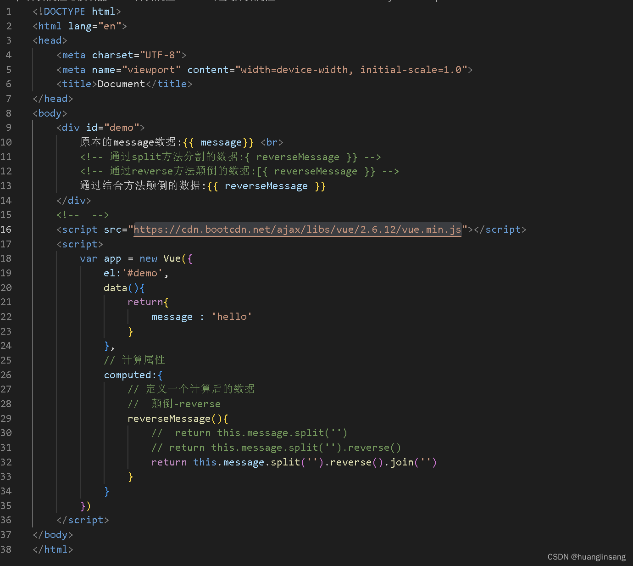
Task: Click line number 38 in gutter
Action: 6,549
